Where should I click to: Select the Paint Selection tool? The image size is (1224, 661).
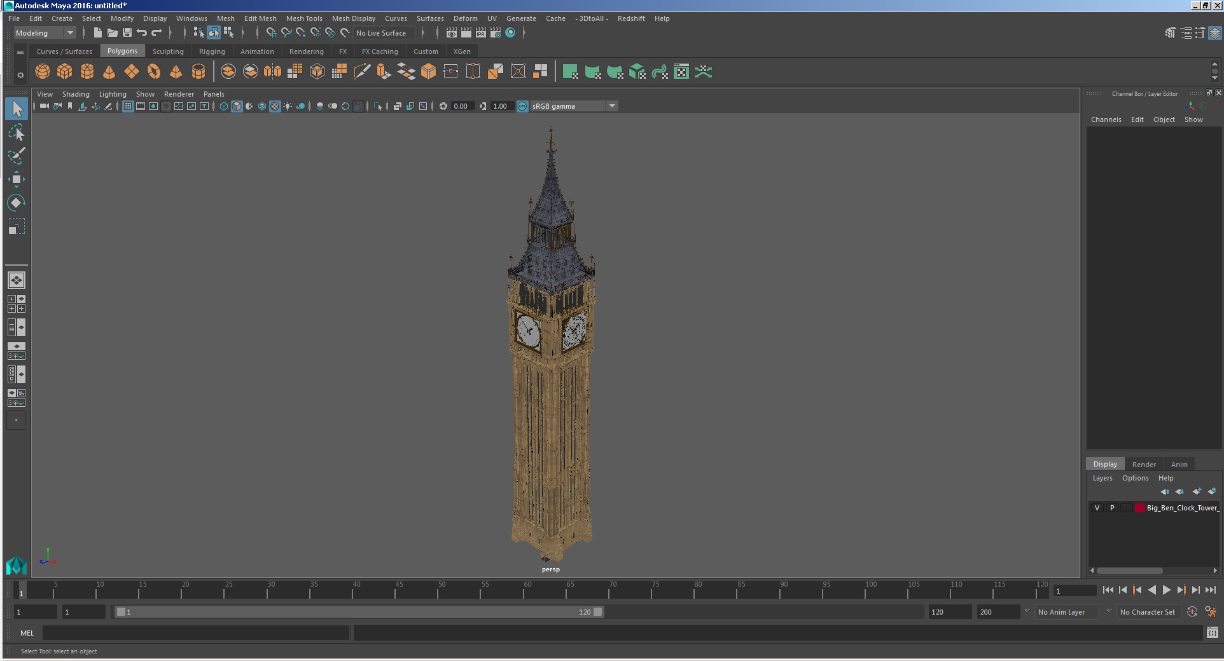click(x=17, y=156)
